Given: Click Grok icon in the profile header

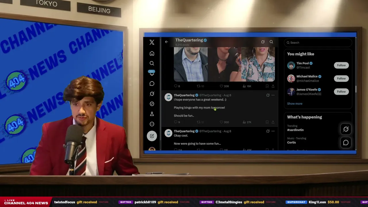Looking at the screenshot, I should pyautogui.click(x=263, y=42).
